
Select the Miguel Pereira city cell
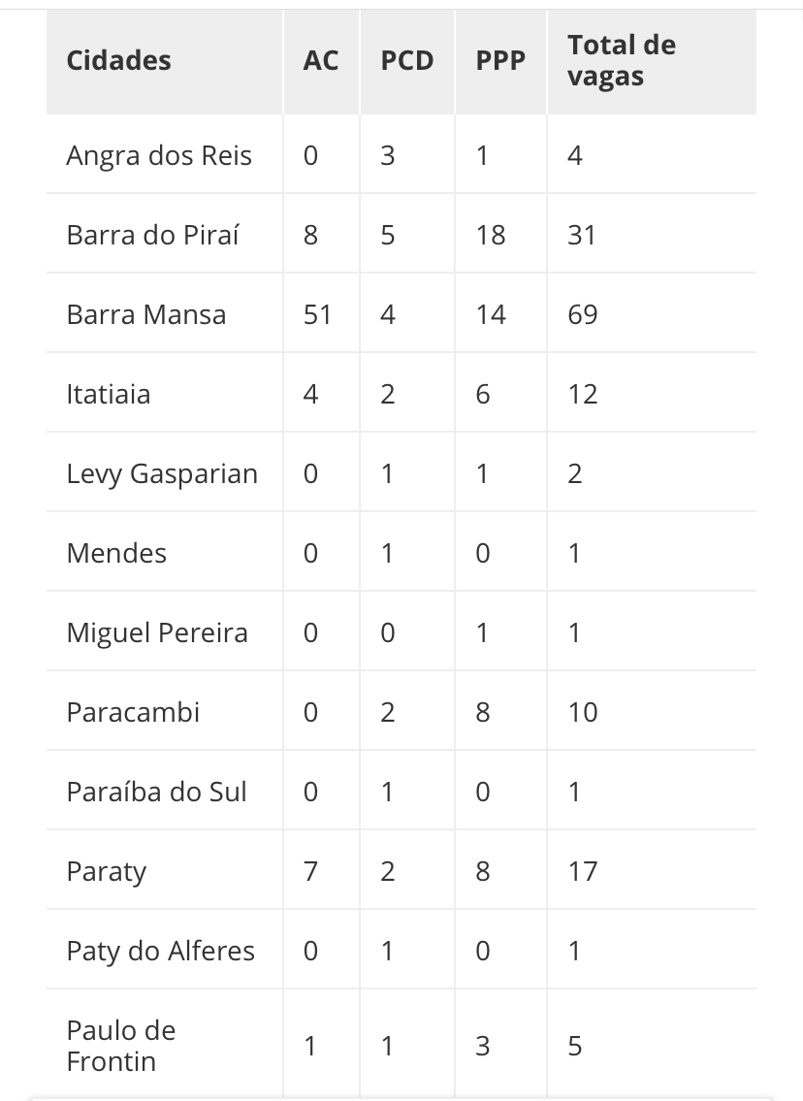(x=157, y=632)
